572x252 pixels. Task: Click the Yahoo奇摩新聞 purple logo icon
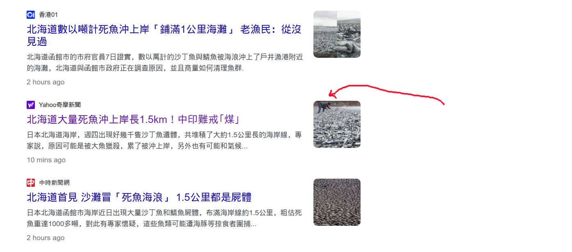(31, 105)
